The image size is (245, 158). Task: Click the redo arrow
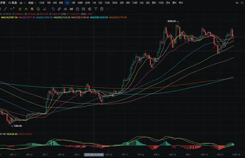114,9
